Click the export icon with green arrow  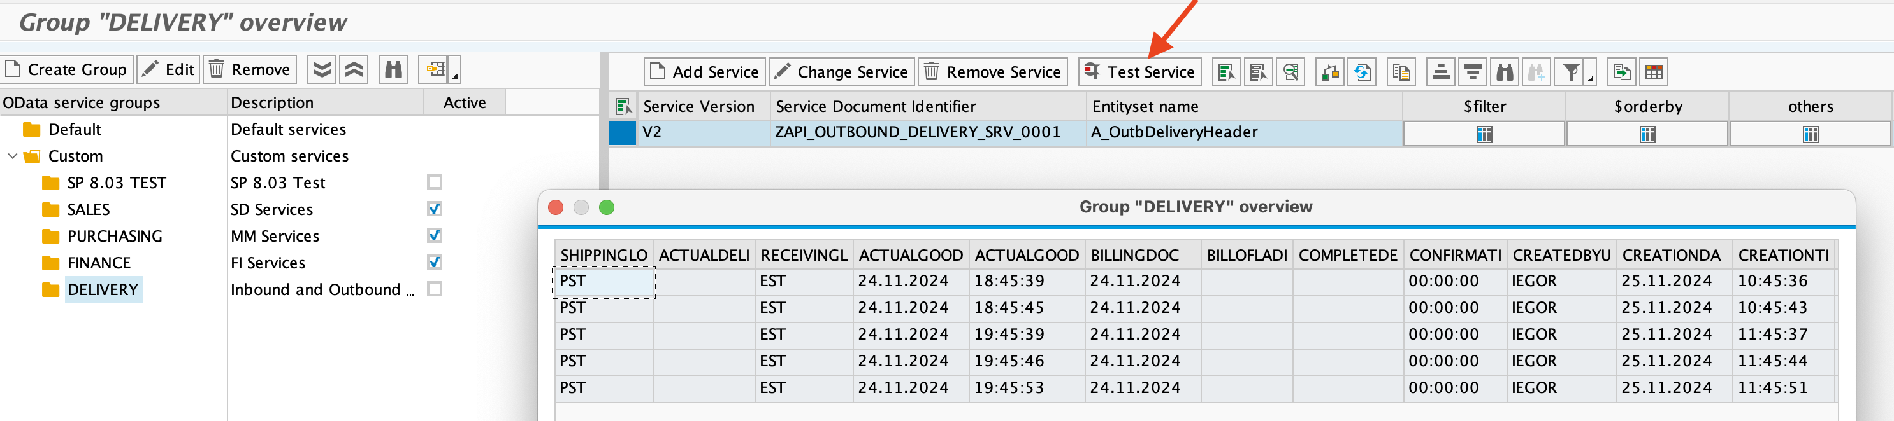pos(1621,72)
